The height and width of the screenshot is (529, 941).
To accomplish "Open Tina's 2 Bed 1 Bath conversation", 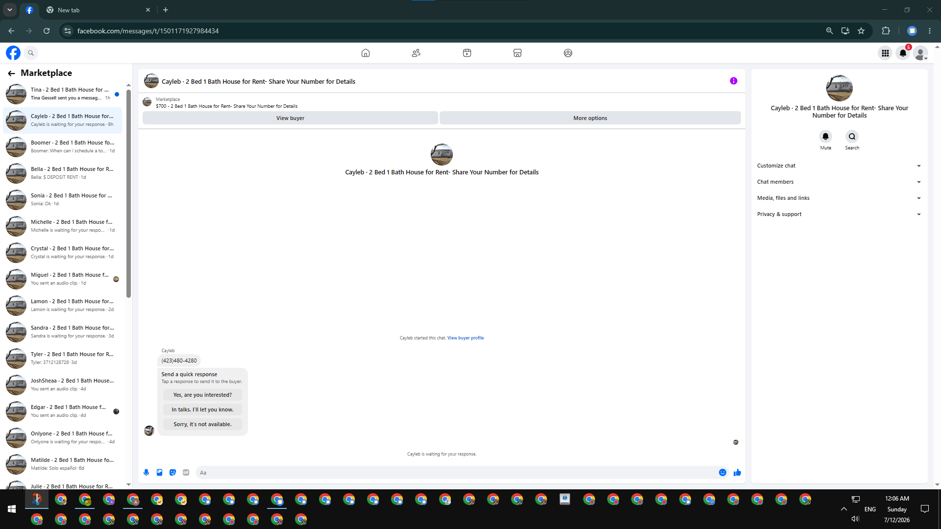I will click(63, 94).
